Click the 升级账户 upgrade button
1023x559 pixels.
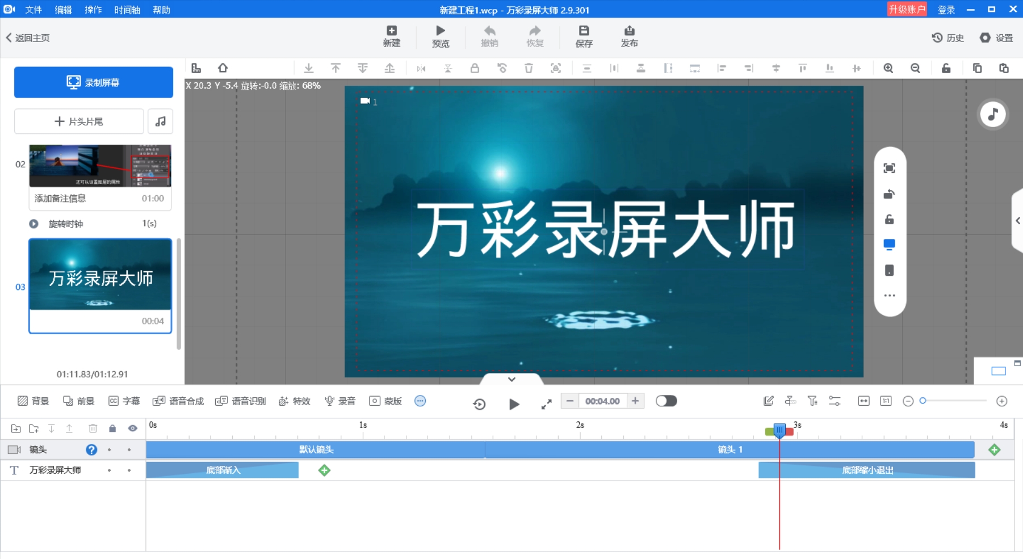[907, 9]
